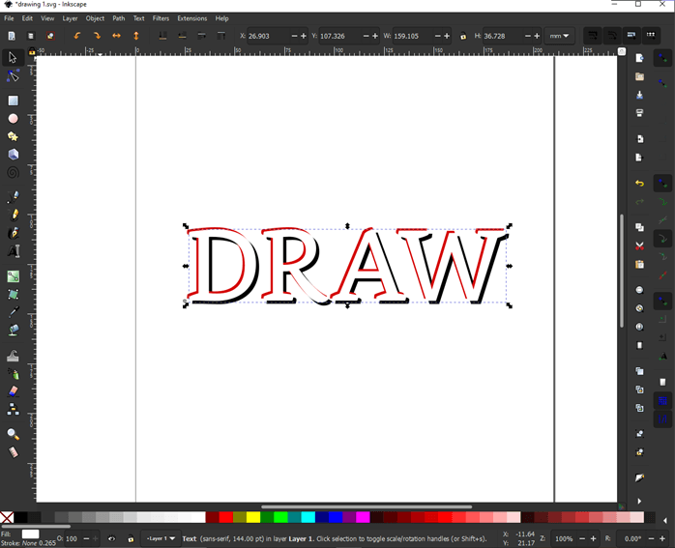
Task: Open the mm units dropdown
Action: coord(559,36)
